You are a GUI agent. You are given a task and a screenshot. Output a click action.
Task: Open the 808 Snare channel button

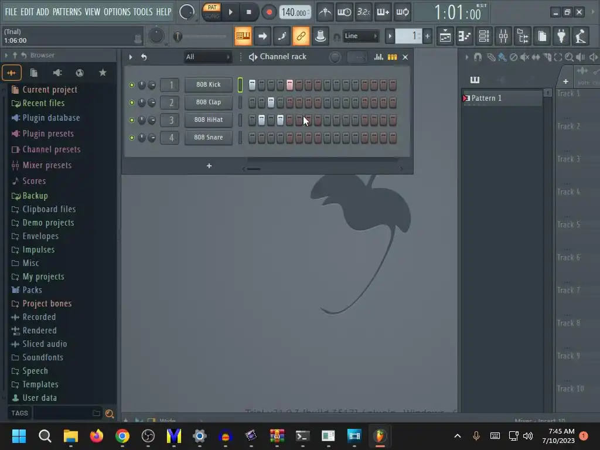pyautogui.click(x=209, y=137)
